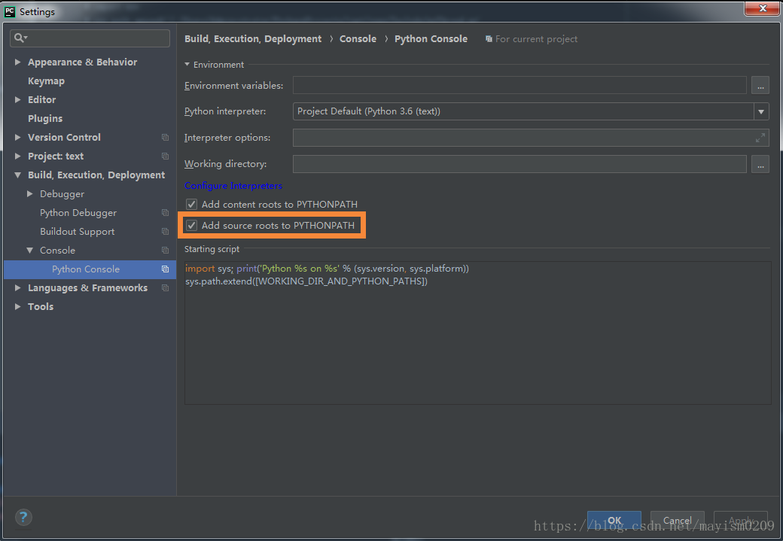Click in the settings search field
This screenshot has width=783, height=541.
point(90,38)
